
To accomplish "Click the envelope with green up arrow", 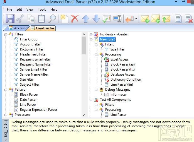I will coord(166,19).
